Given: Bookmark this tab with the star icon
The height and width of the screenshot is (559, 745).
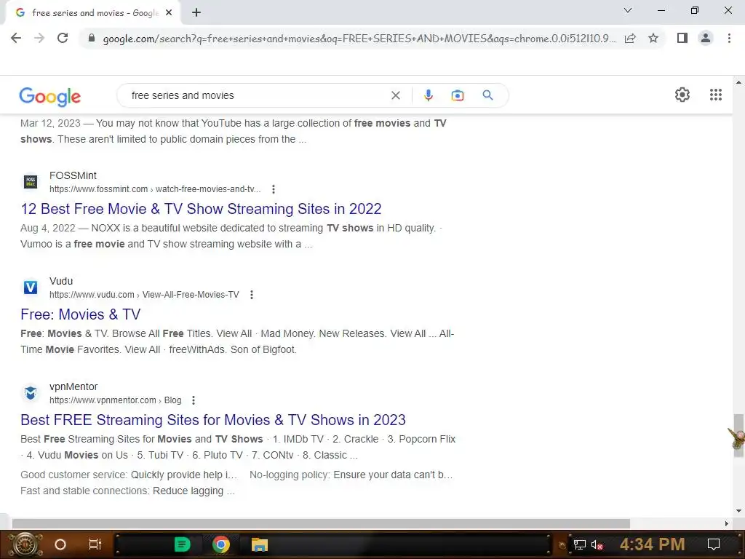Looking at the screenshot, I should click(x=653, y=38).
